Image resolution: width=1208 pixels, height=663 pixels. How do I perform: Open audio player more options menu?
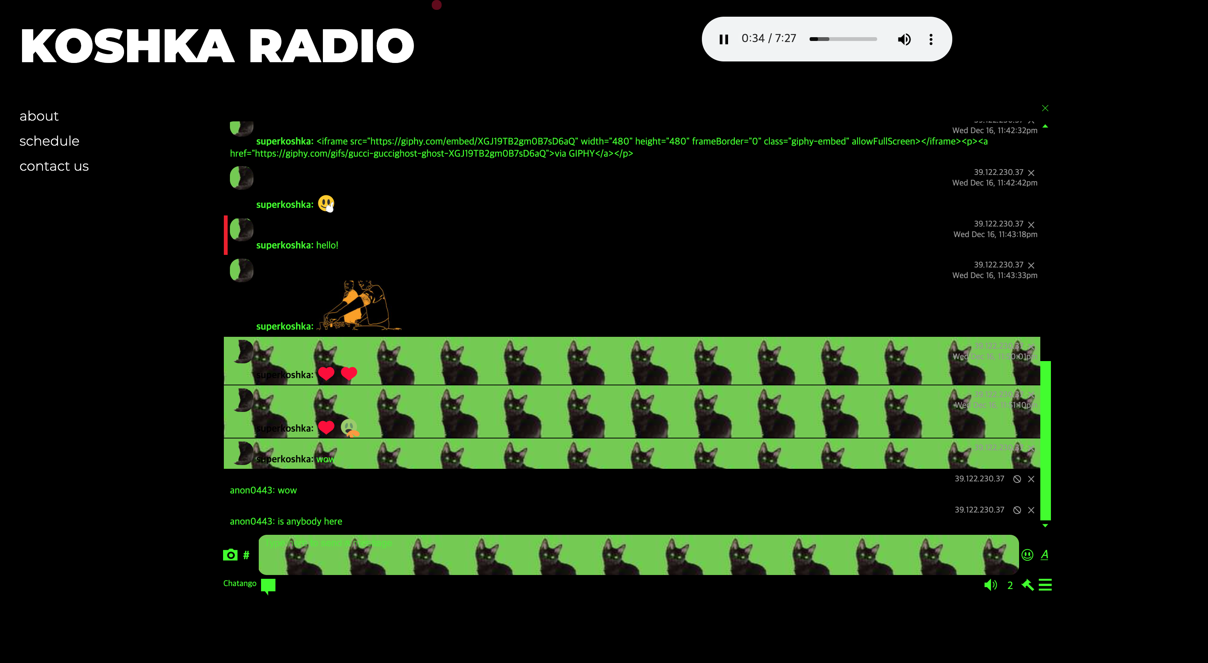(931, 39)
